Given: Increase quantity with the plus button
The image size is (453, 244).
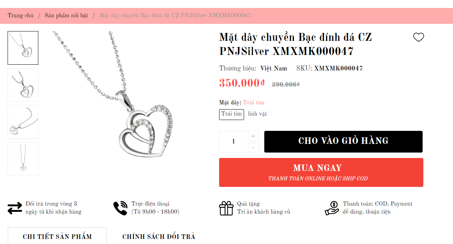Looking at the screenshot, I should tap(253, 136).
